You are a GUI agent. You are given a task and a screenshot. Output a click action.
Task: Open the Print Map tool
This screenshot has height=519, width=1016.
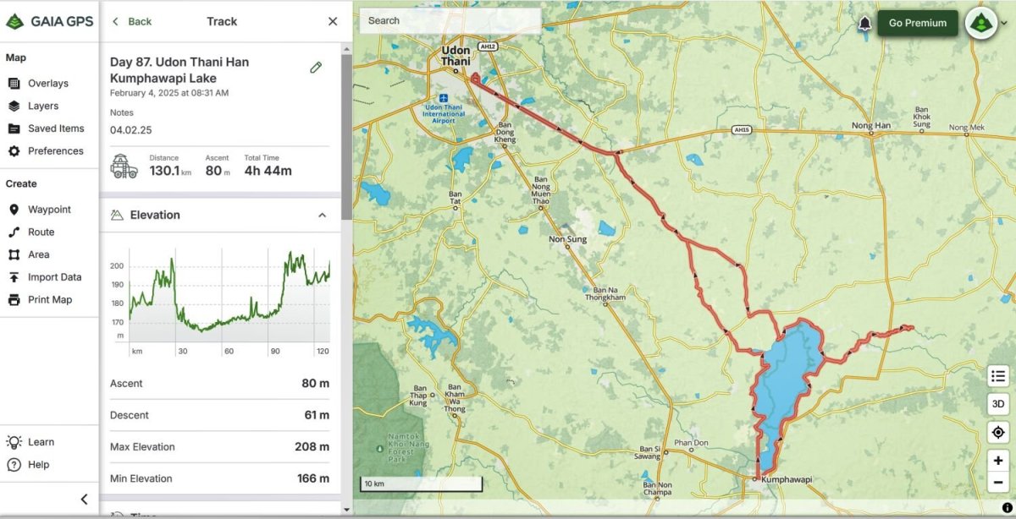click(x=40, y=299)
